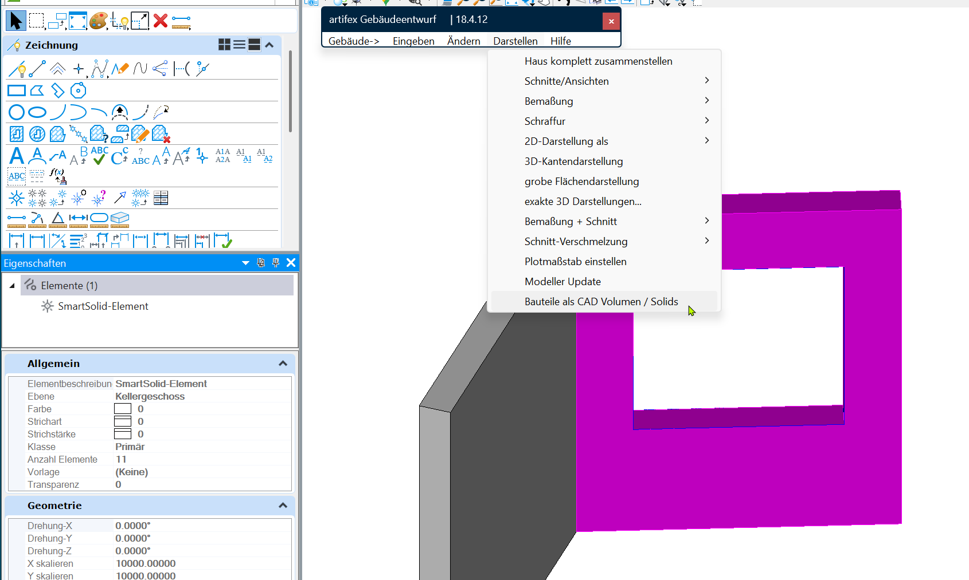Select SmartSolid-Element in the tree
This screenshot has height=580, width=969.
coord(103,306)
